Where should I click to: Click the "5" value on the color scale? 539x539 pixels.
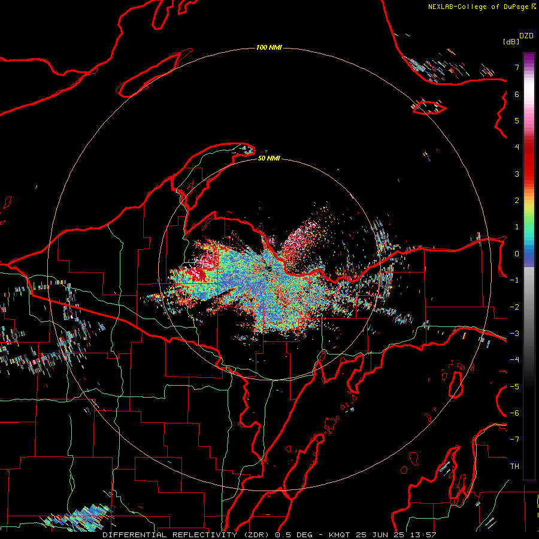pos(517,120)
